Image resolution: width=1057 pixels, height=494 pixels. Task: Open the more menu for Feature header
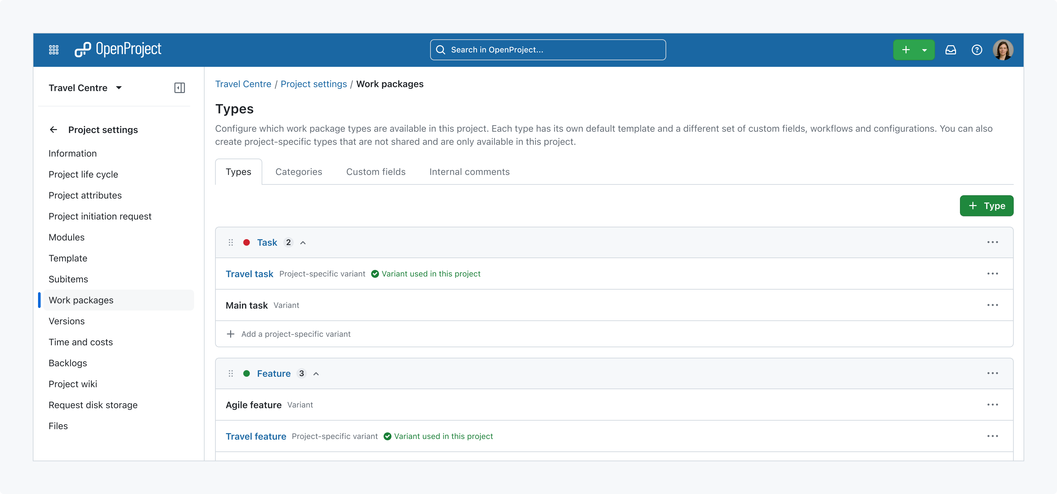(x=993, y=373)
